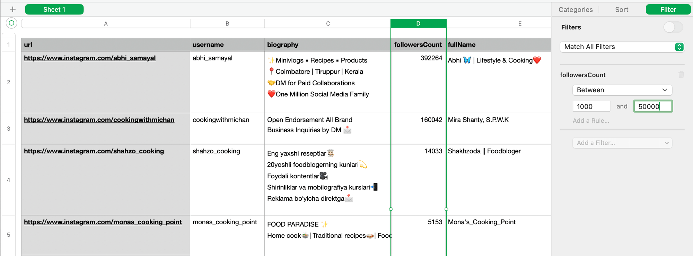Viewport: 693px width, 256px height.
Task: Open the cookingwithmichan Instagram link
Action: pos(99,120)
